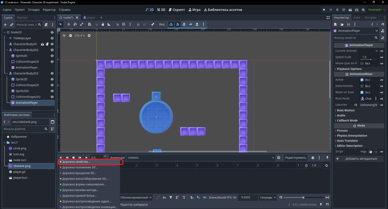This screenshot has width=388, height=209.
Task: Activate the Pan hand tool
Action: [x=103, y=24]
